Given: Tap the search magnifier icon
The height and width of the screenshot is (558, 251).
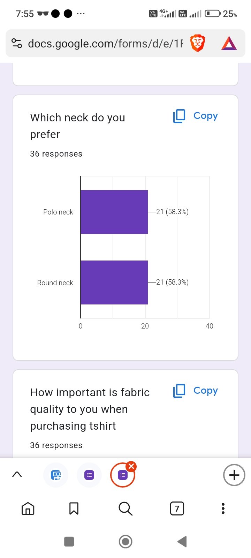Looking at the screenshot, I should pos(125,509).
